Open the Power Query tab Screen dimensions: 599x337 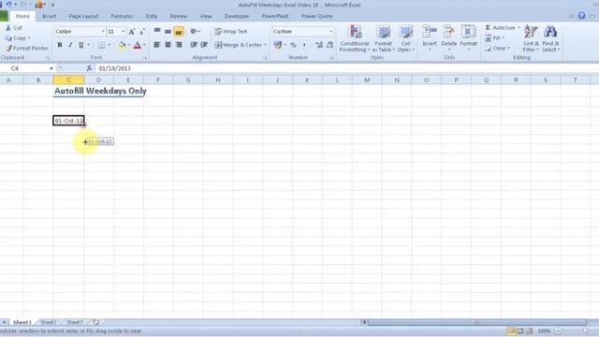click(316, 17)
